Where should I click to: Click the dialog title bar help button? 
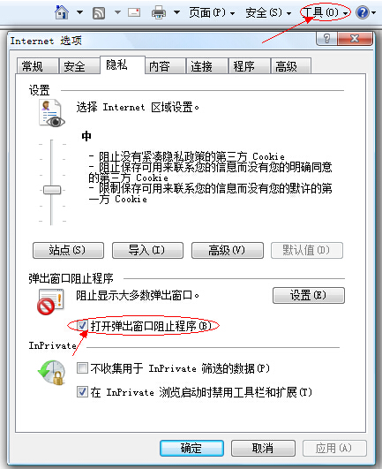click(326, 39)
